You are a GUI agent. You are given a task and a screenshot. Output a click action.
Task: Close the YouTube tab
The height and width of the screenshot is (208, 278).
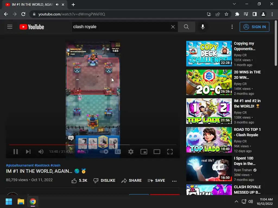tap(63, 5)
